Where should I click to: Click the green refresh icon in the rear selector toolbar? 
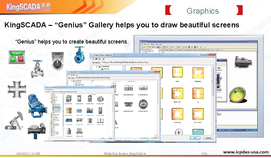[103, 59]
